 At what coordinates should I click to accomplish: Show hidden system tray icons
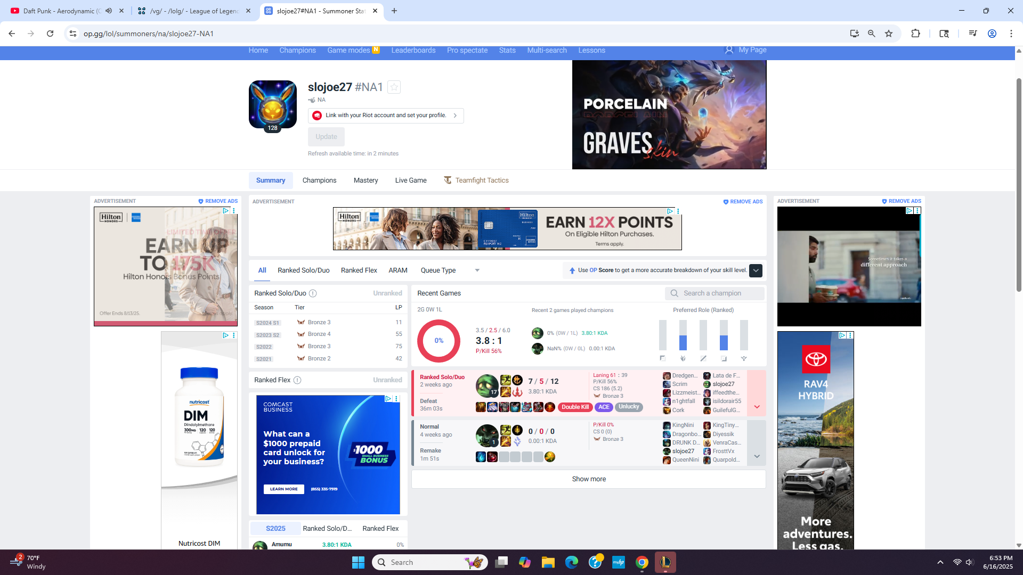point(940,562)
